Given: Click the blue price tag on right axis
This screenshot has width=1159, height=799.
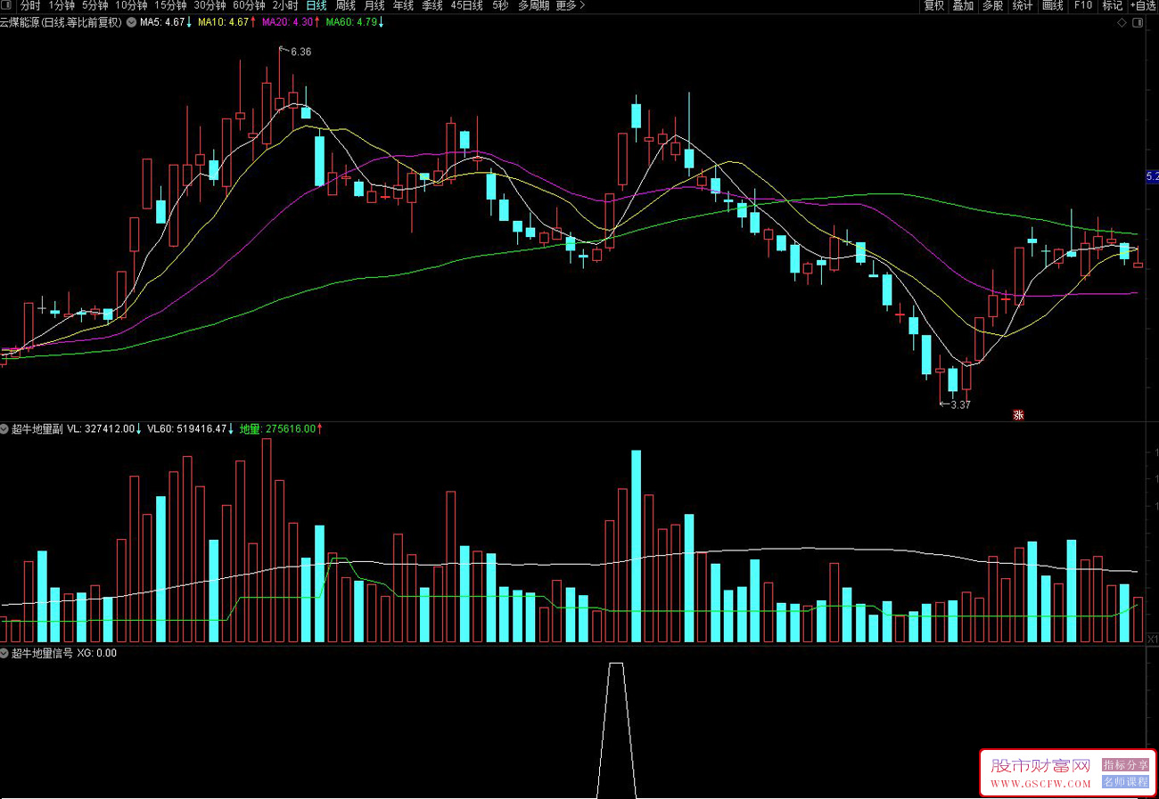Looking at the screenshot, I should [1152, 177].
